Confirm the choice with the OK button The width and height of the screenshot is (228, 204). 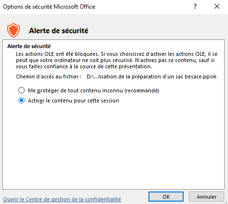point(166,197)
